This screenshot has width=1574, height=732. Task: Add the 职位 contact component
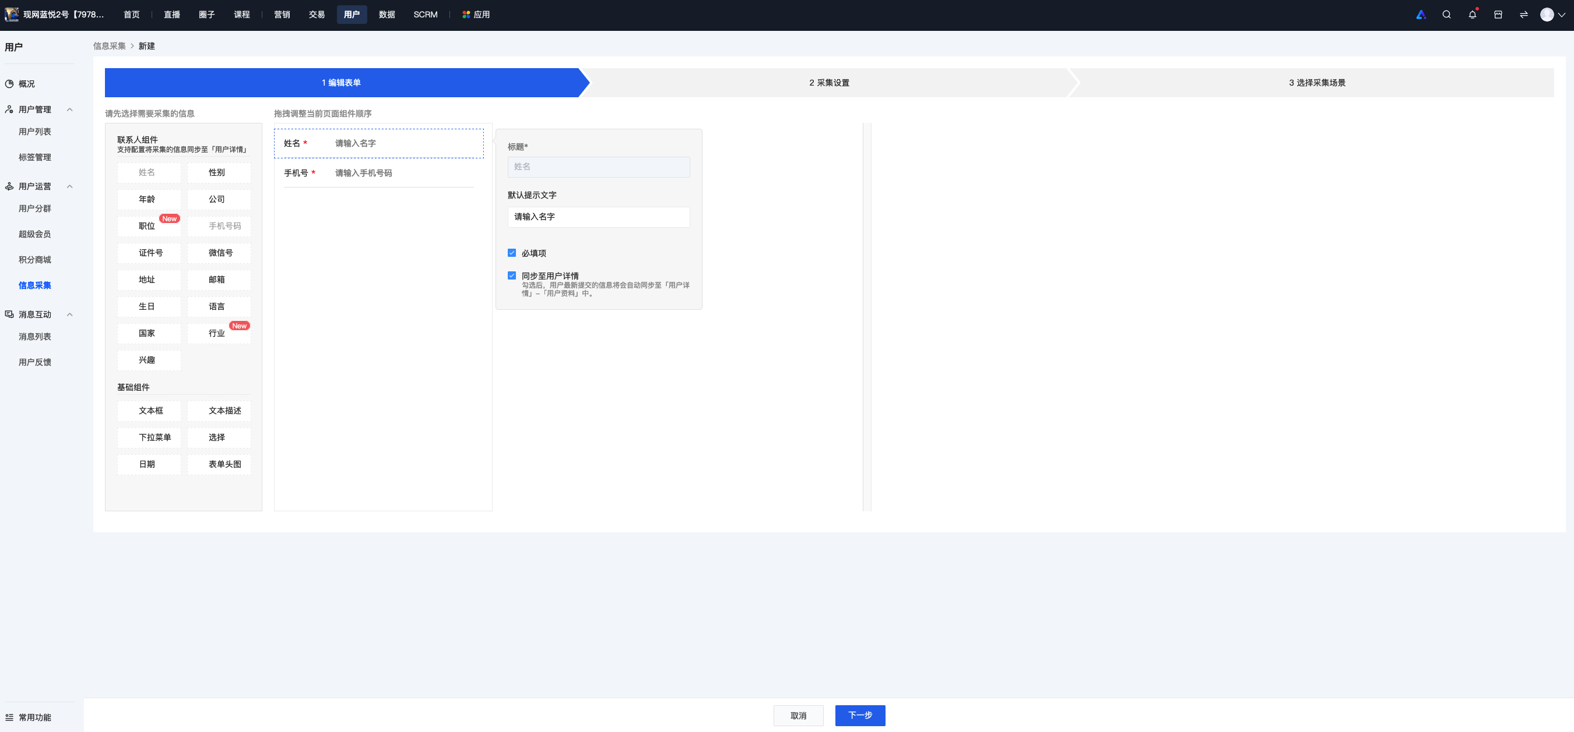(149, 226)
